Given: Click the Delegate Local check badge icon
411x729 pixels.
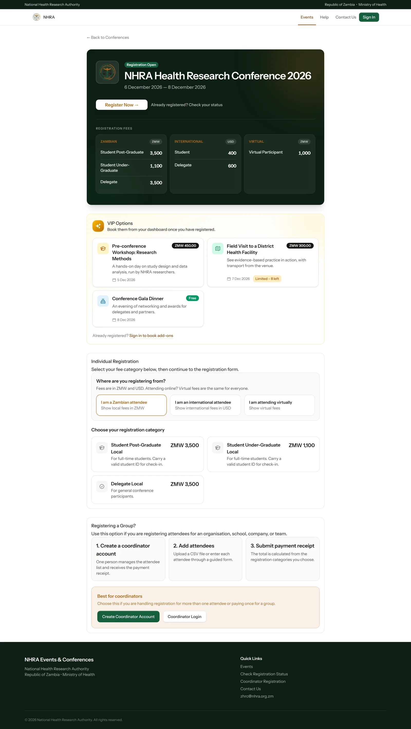Looking at the screenshot, I should 102,487.
